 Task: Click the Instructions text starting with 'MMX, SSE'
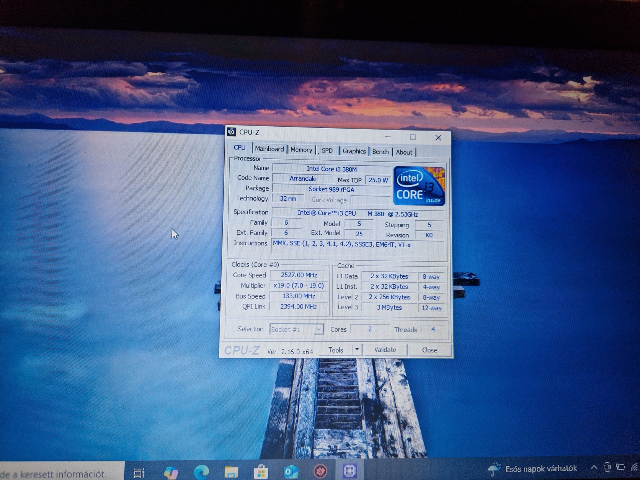(x=342, y=244)
